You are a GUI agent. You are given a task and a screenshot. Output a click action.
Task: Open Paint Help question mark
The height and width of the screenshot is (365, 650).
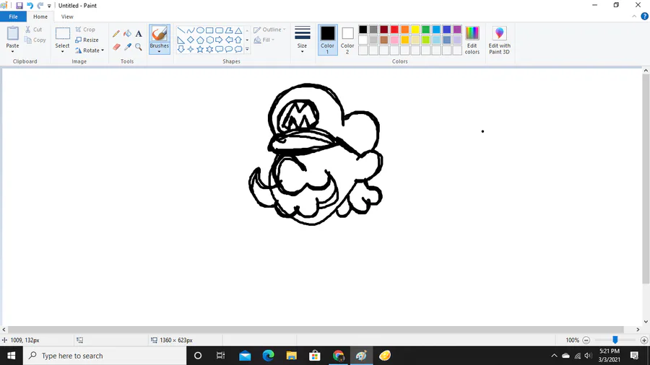tap(645, 17)
